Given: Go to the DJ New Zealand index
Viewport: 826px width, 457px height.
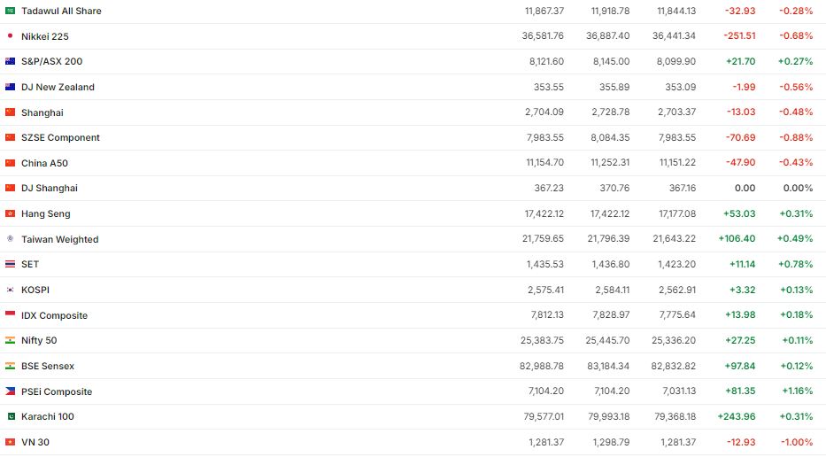Looking at the screenshot, I should click(x=58, y=87).
